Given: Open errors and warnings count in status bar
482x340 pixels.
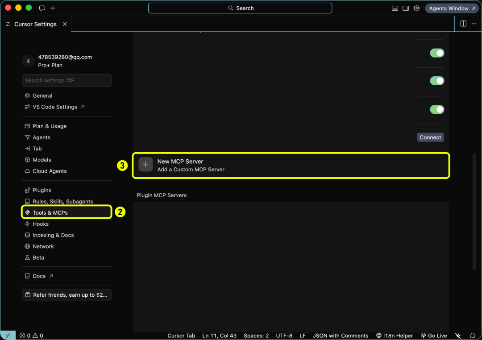Looking at the screenshot, I should point(31,336).
